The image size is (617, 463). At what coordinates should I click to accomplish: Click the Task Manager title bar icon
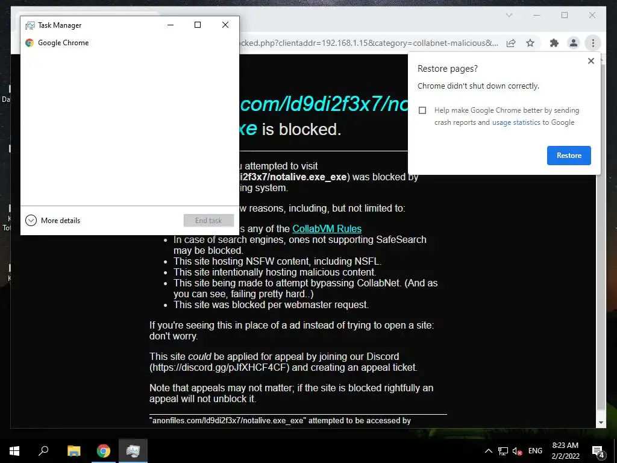click(x=30, y=25)
